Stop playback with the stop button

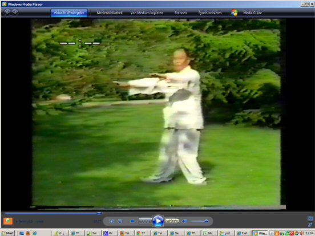(132, 221)
